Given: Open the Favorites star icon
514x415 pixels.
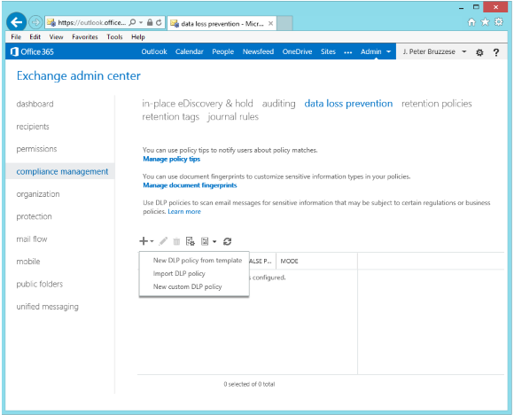Looking at the screenshot, I should pos(485,22).
